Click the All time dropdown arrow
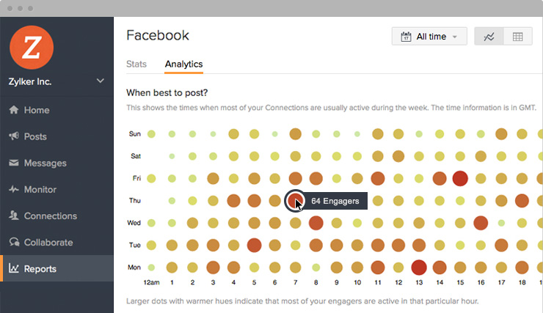Screen dimensions: 543x313 [x=455, y=37]
